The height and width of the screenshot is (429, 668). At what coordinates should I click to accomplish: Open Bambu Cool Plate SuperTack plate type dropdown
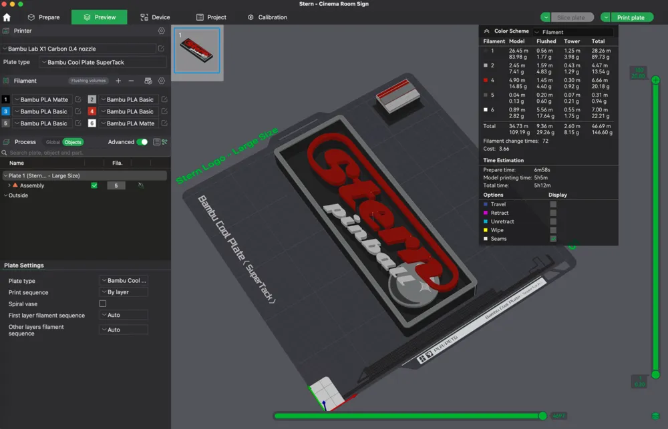103,62
